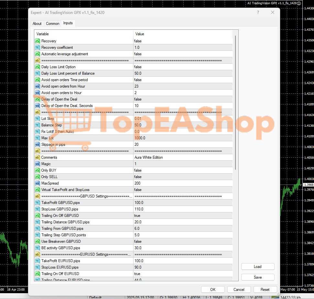Click the boolean icon beside Only SELL

(x=38, y=177)
